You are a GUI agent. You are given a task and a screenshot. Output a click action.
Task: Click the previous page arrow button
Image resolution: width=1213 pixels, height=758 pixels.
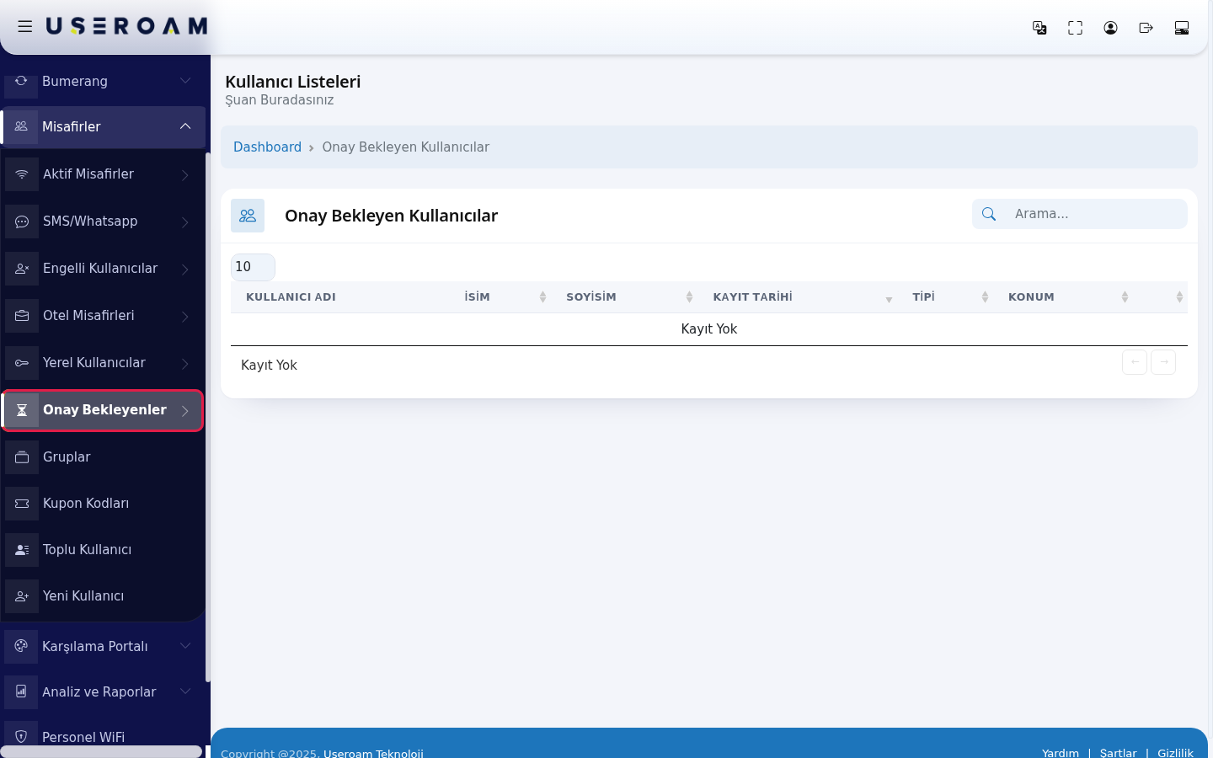[x=1135, y=362]
